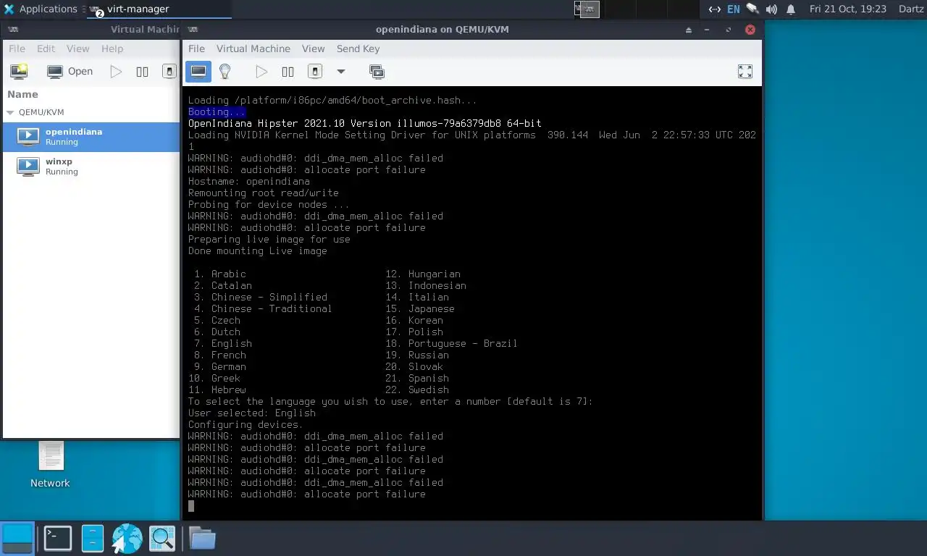Image resolution: width=927 pixels, height=556 pixels.
Task: Open the Applications menu
Action: (40, 9)
